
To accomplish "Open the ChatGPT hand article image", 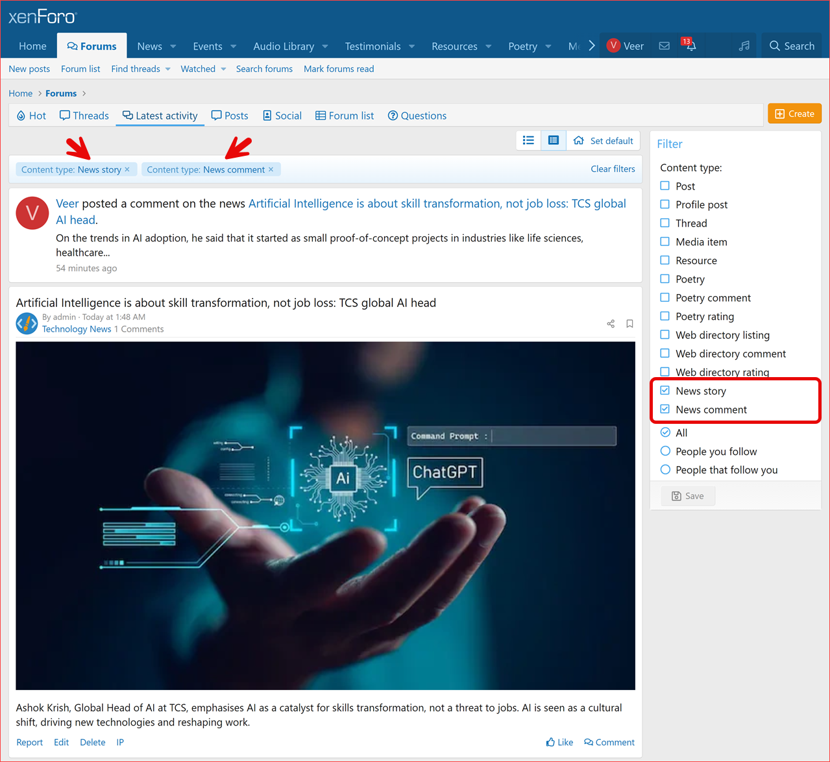I will point(325,515).
